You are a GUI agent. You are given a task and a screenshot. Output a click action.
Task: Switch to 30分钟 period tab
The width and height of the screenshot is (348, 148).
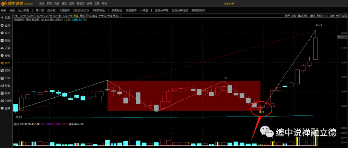[x=48, y=16]
